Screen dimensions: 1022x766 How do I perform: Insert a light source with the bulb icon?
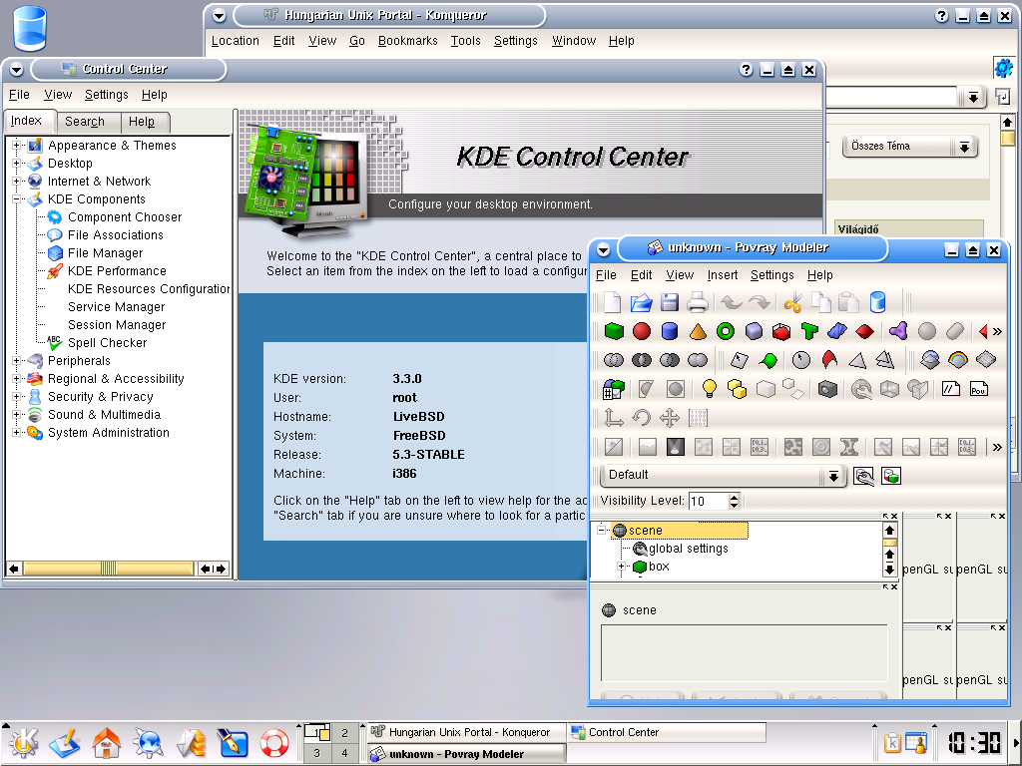pos(710,389)
